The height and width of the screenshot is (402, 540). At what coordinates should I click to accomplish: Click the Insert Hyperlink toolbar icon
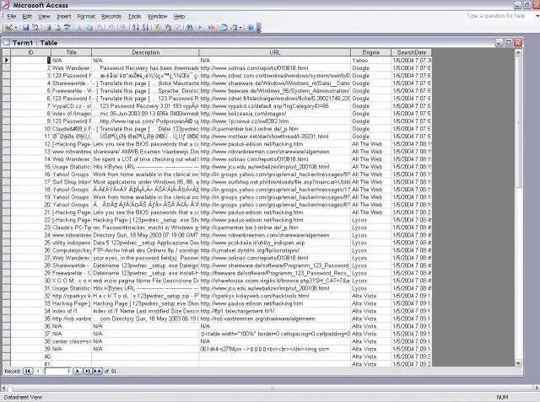click(123, 28)
